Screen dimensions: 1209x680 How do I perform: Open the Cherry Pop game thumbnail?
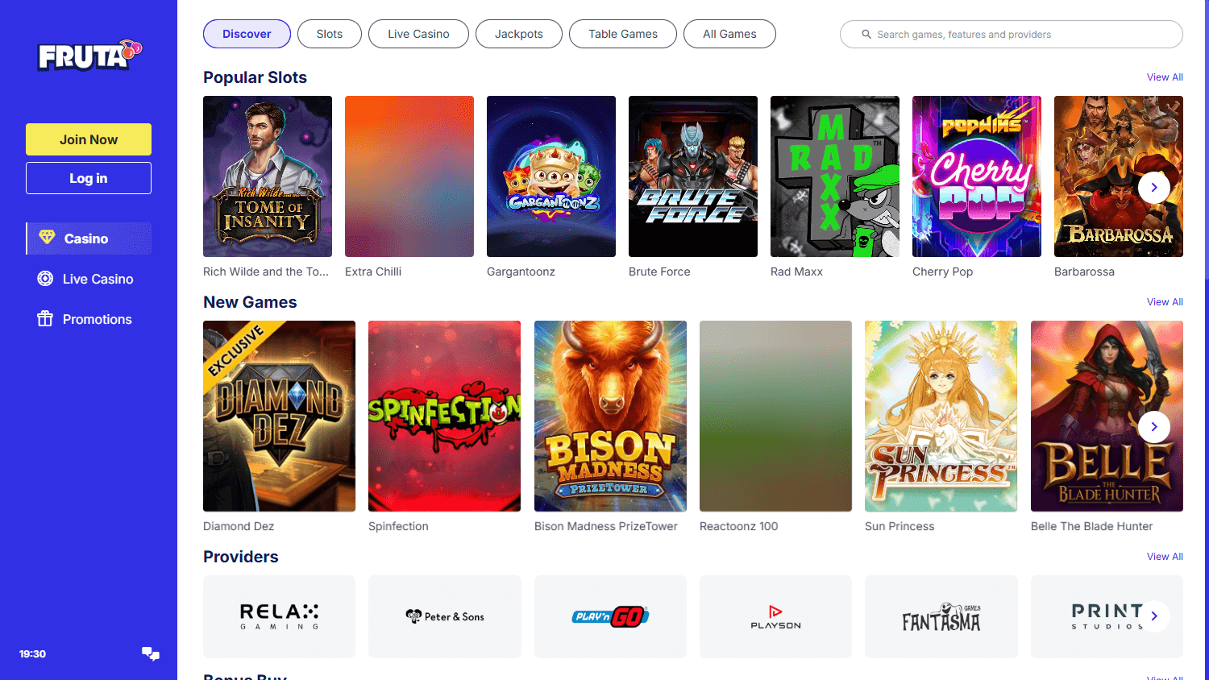[976, 176]
